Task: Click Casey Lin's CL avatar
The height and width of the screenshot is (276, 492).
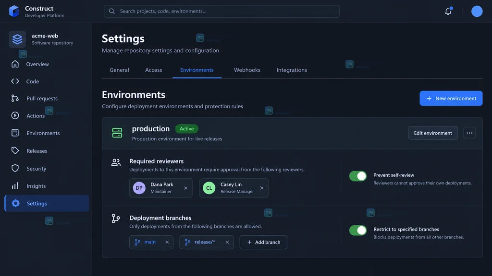Action: click(x=209, y=188)
